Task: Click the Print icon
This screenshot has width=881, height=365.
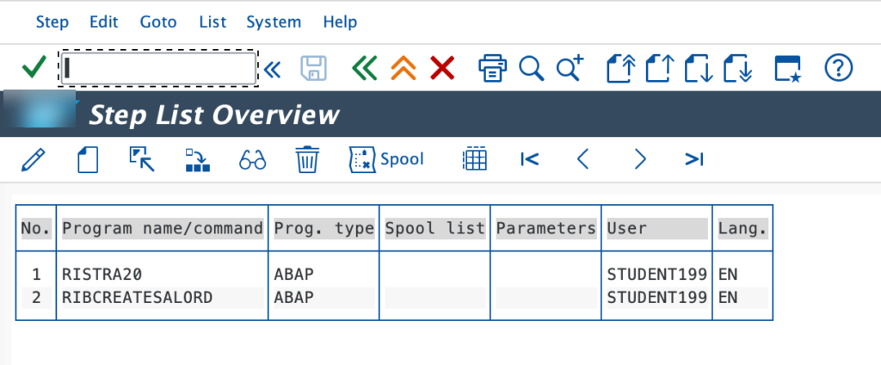Action: click(x=493, y=69)
